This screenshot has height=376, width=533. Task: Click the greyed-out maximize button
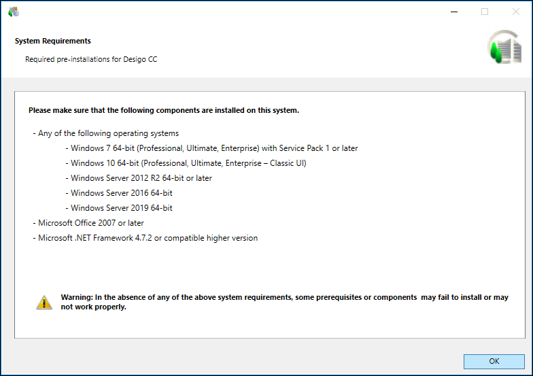485,12
